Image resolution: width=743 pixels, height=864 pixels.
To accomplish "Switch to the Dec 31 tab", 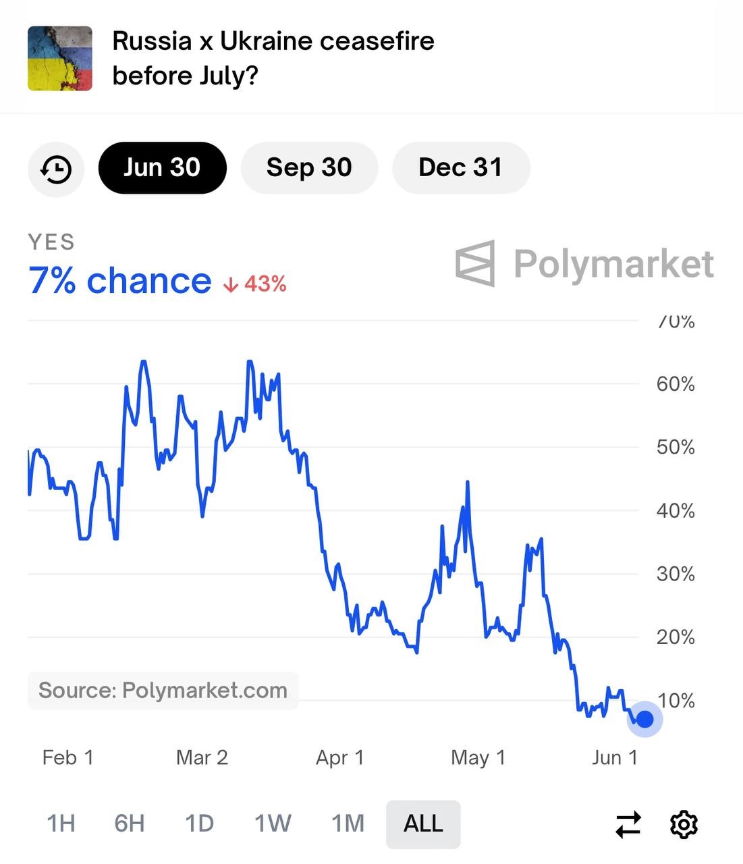I will [460, 167].
